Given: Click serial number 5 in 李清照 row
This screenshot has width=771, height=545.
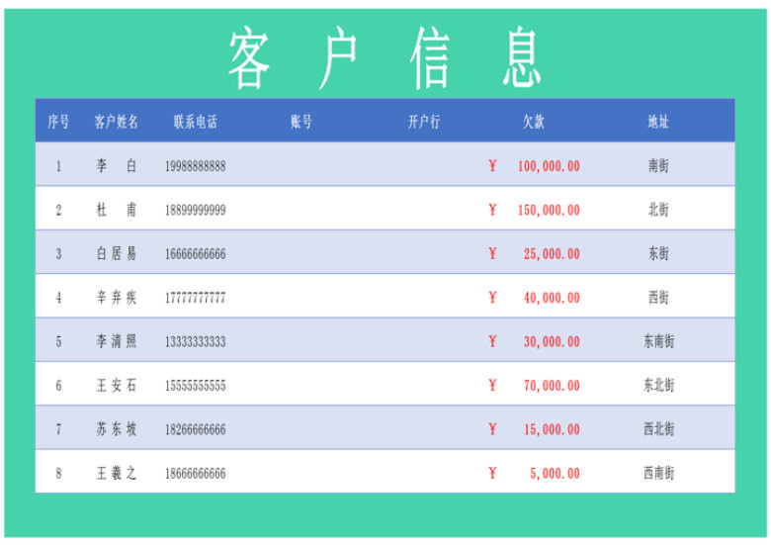Looking at the screenshot, I should click(x=58, y=342).
